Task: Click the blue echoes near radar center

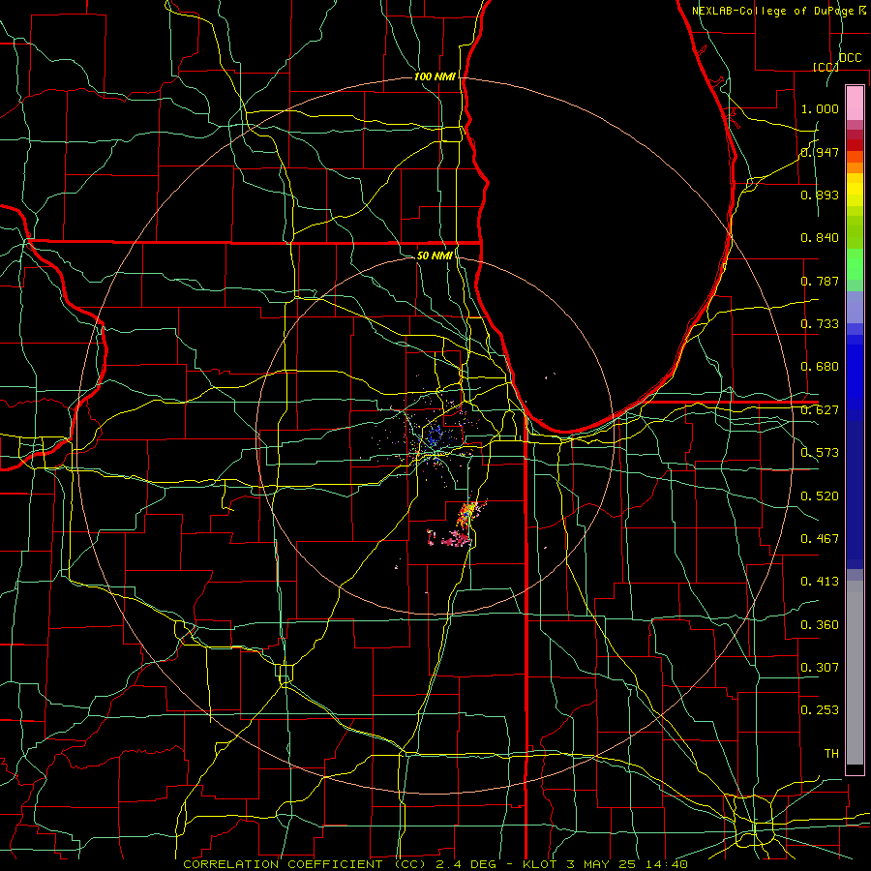Action: coord(434,435)
